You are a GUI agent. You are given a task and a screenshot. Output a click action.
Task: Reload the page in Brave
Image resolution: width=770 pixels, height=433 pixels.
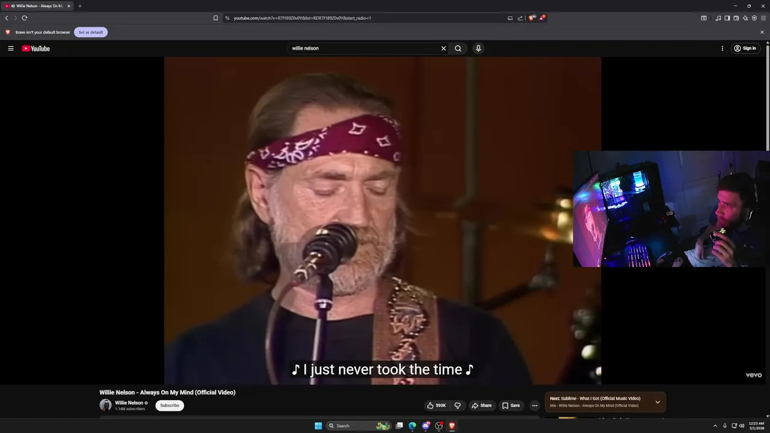pos(25,18)
